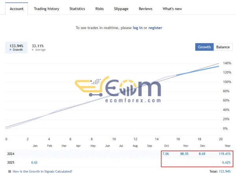Screen dimensions: 236x178
Task: Open the Account tab
Action: tap(17, 9)
